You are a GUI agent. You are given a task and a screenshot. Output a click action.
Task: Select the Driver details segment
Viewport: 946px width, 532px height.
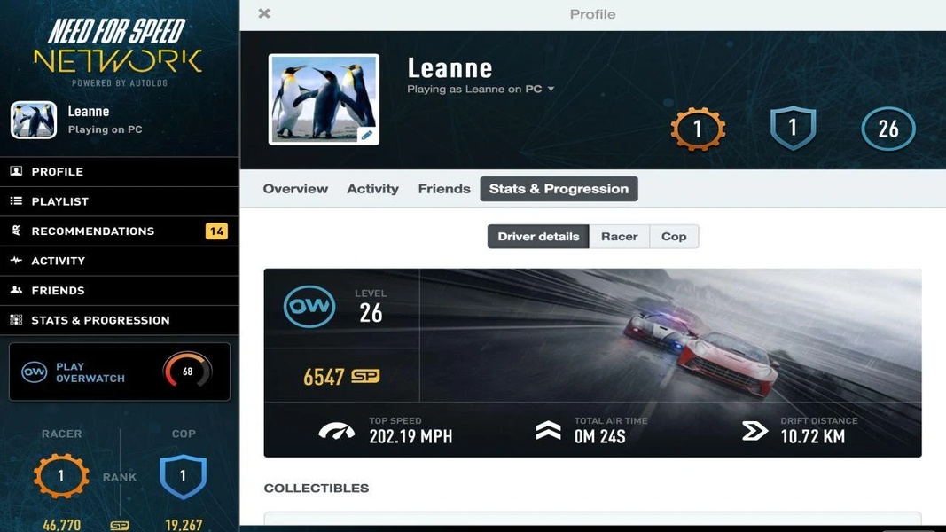click(x=538, y=237)
